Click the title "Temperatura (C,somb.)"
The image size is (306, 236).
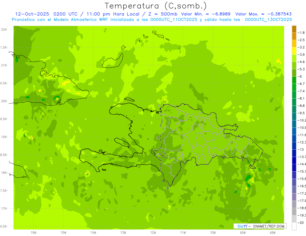156,6
